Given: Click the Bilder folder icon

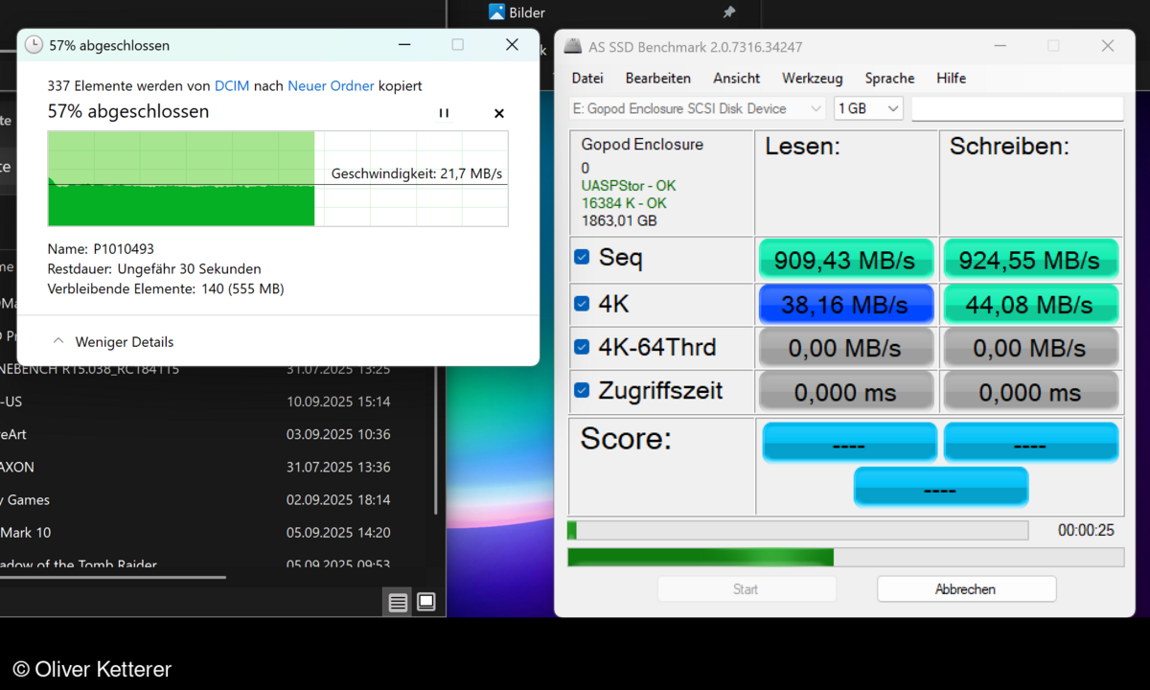Looking at the screenshot, I should [x=496, y=12].
